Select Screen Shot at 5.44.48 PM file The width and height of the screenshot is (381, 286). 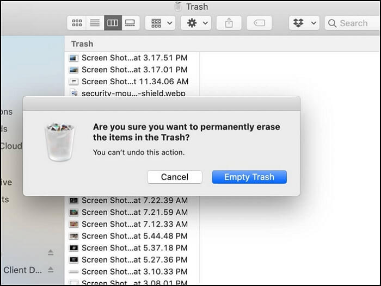pyautogui.click(x=134, y=236)
